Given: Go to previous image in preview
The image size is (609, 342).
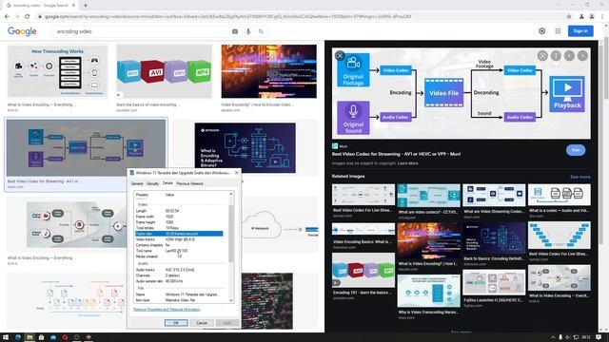Looking at the screenshot, I should click(569, 56).
